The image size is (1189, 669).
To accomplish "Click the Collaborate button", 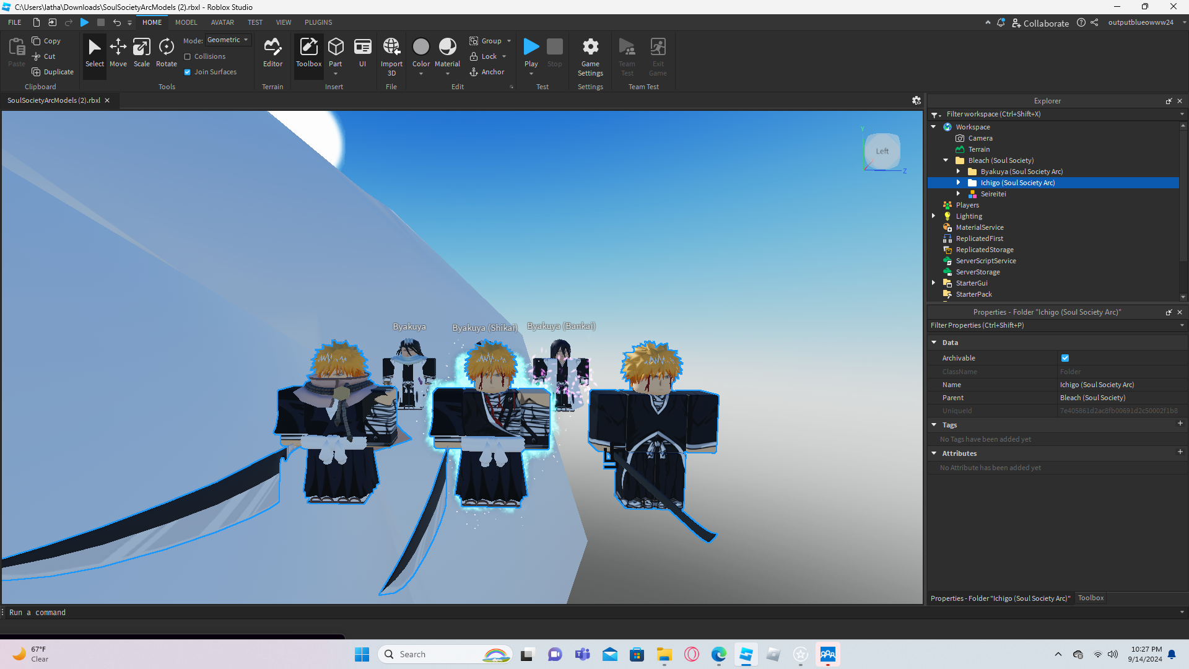I will pos(1040,23).
